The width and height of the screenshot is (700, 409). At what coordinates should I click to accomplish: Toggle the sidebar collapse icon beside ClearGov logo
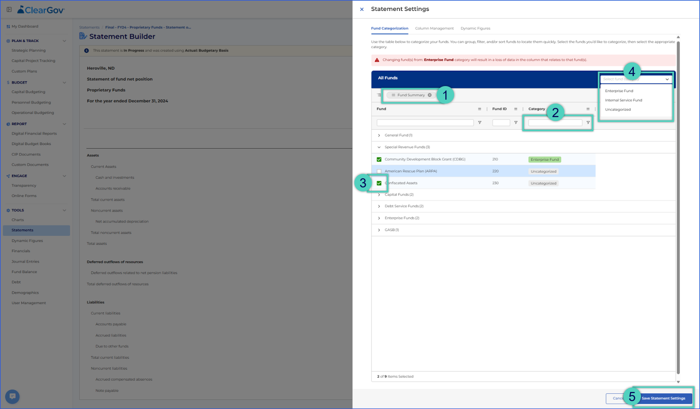pyautogui.click(x=9, y=9)
